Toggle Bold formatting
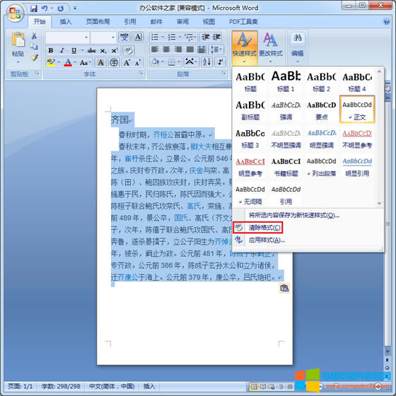 (x=51, y=50)
